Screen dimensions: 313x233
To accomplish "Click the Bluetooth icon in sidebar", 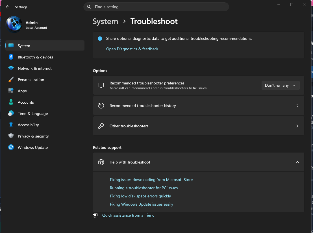I will coord(11,57).
